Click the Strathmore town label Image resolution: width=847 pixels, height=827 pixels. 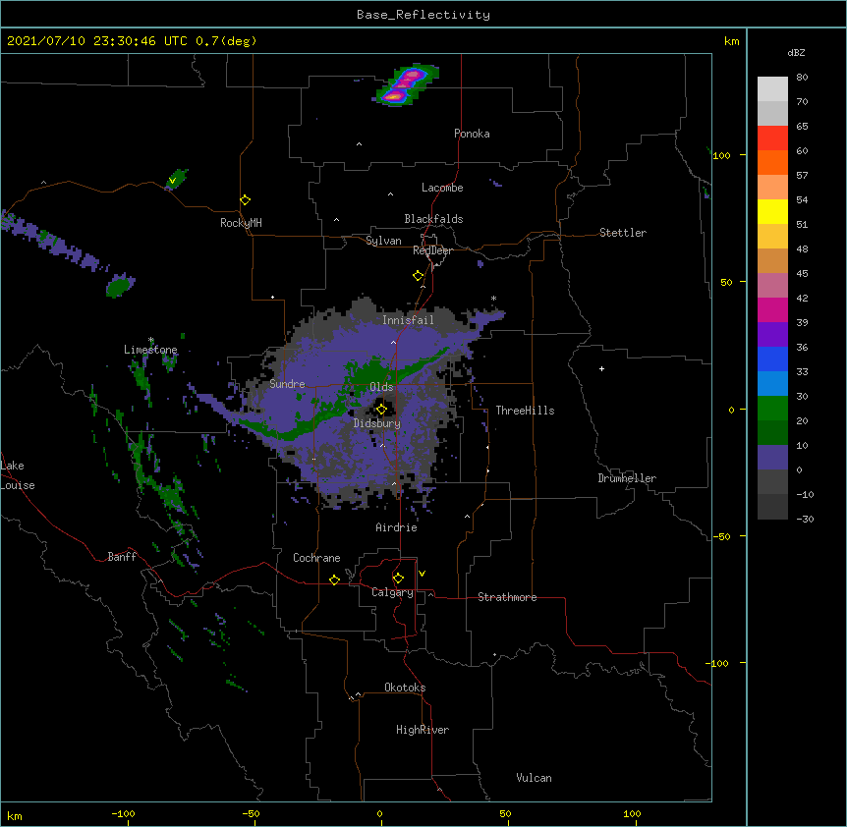click(x=507, y=597)
